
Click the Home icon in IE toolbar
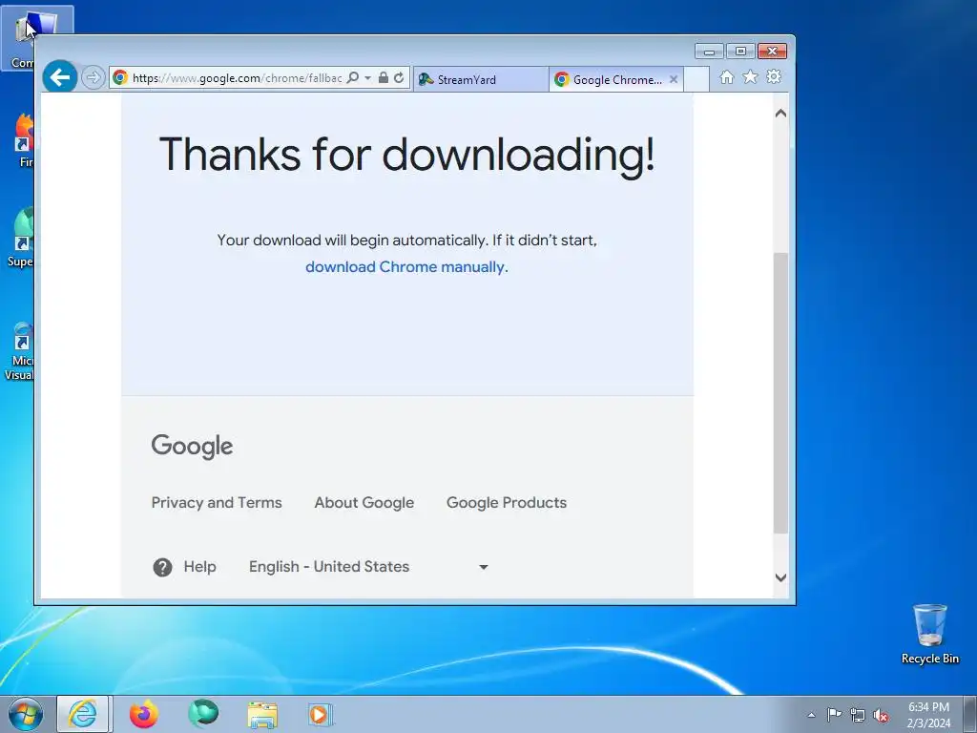coord(726,76)
